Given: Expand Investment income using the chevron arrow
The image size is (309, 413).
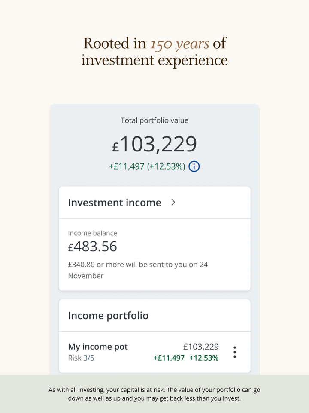Looking at the screenshot, I should click(x=173, y=202).
